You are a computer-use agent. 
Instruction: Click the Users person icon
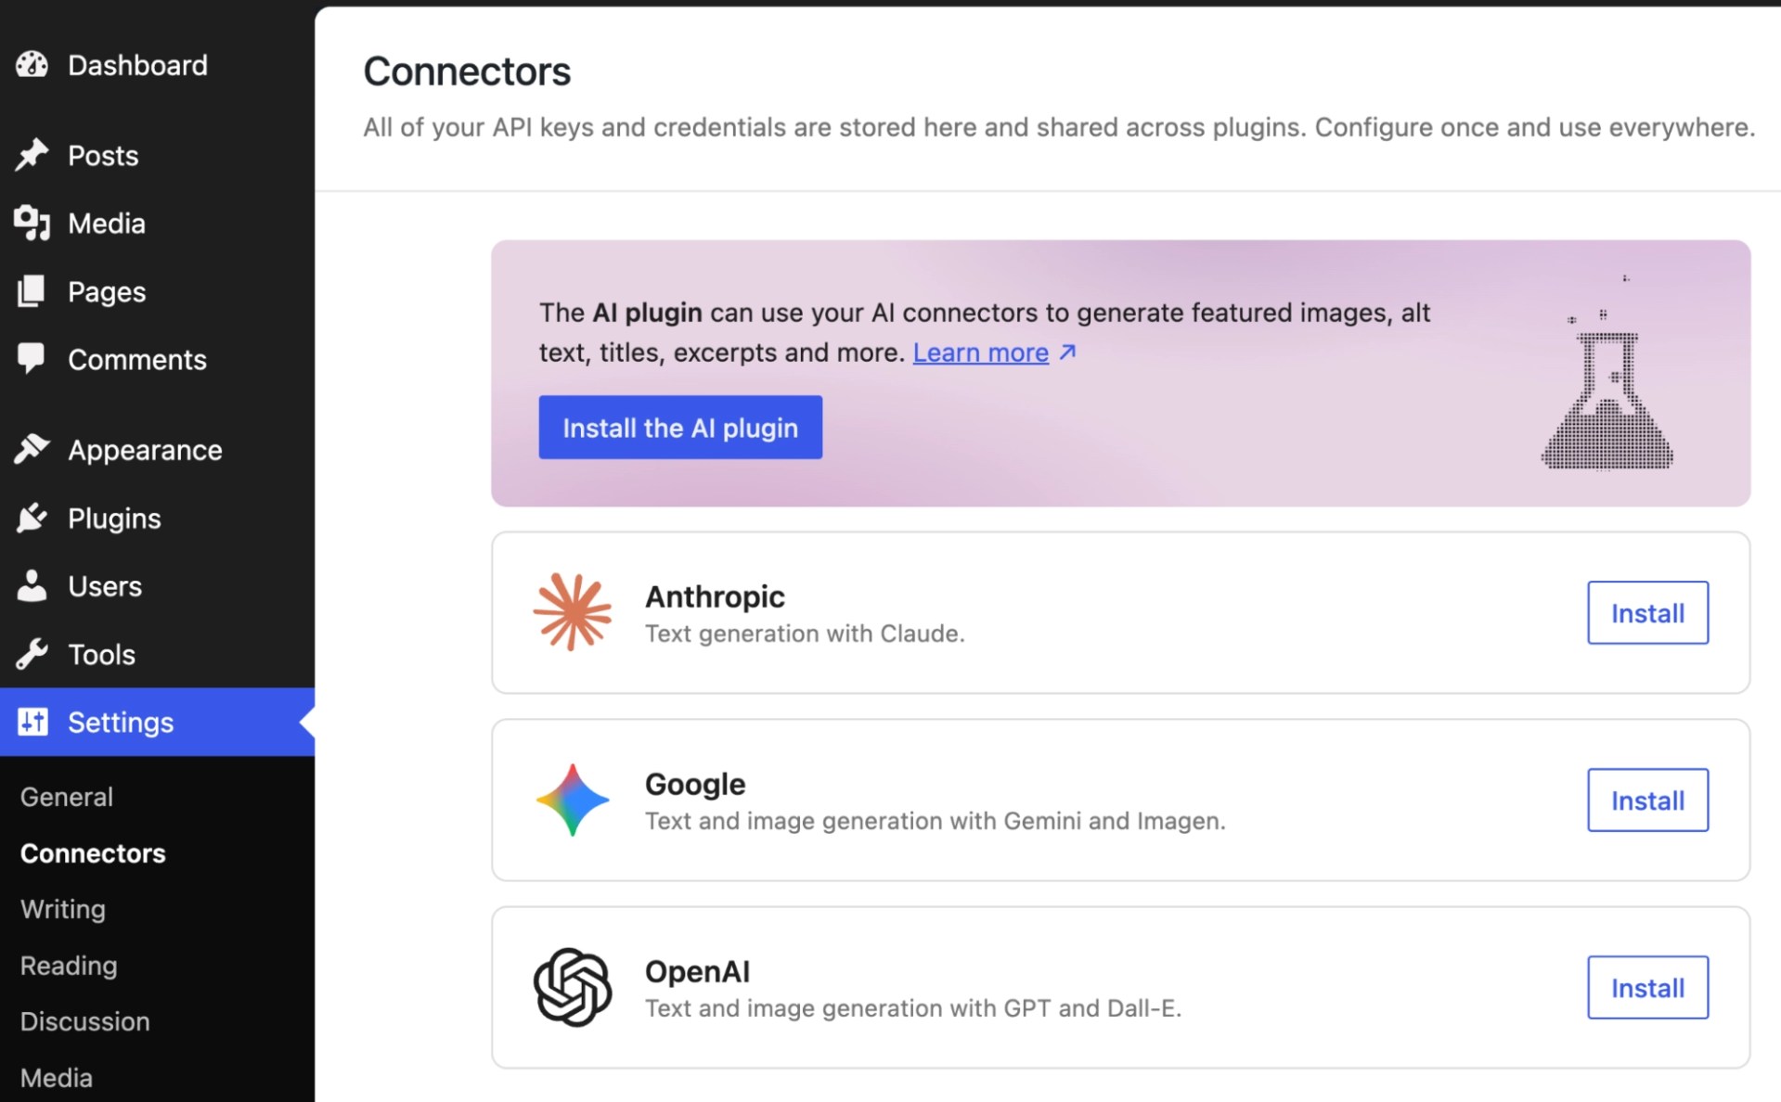[32, 586]
